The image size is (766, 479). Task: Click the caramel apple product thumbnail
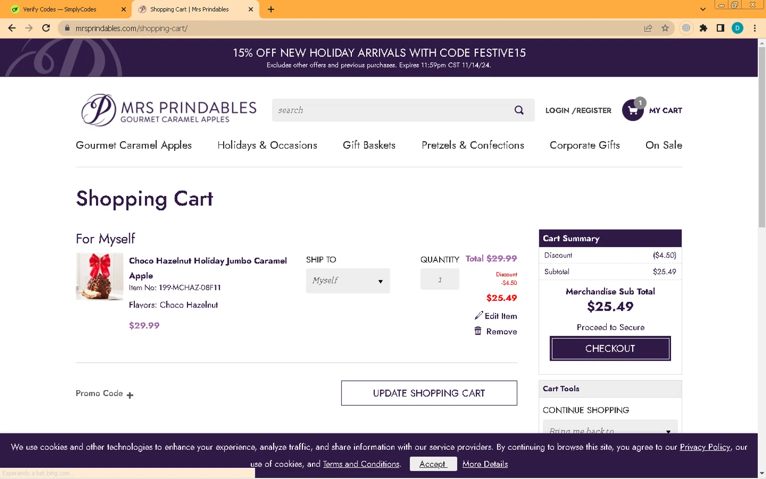coord(100,276)
